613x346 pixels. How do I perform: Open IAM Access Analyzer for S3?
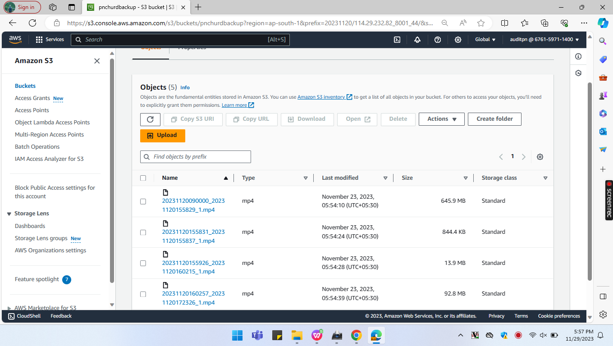(x=49, y=159)
